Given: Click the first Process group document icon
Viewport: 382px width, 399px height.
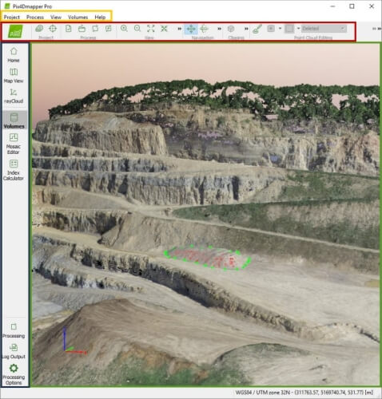Looking at the screenshot, I should tap(69, 29).
